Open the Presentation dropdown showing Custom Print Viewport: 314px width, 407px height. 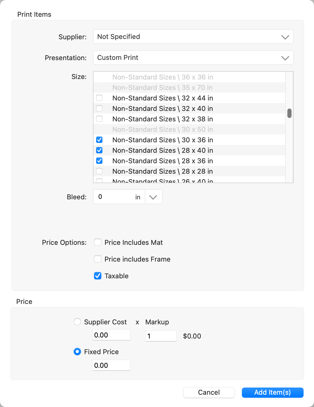(193, 58)
